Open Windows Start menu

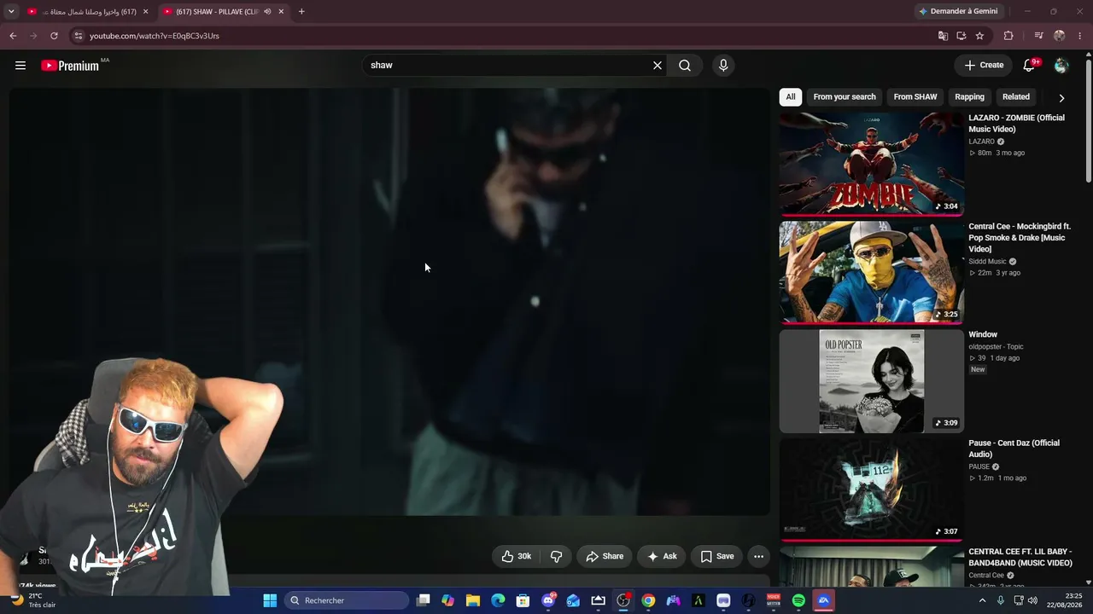tap(270, 600)
